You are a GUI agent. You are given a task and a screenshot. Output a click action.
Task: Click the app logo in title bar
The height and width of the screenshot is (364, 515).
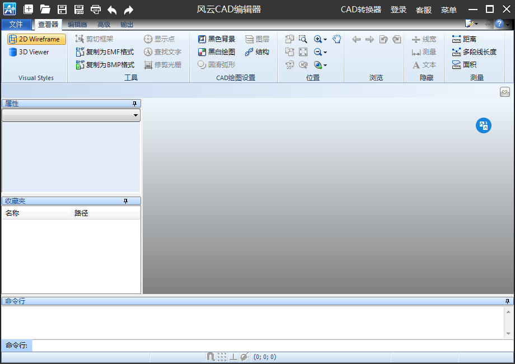coord(10,9)
